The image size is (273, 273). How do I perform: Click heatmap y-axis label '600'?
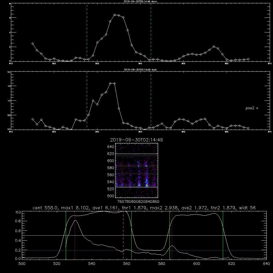(x=111, y=161)
